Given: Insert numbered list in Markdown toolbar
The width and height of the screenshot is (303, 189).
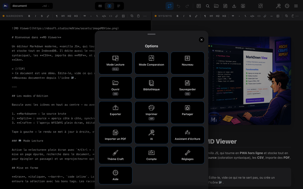Looking at the screenshot, I should coord(97,16).
